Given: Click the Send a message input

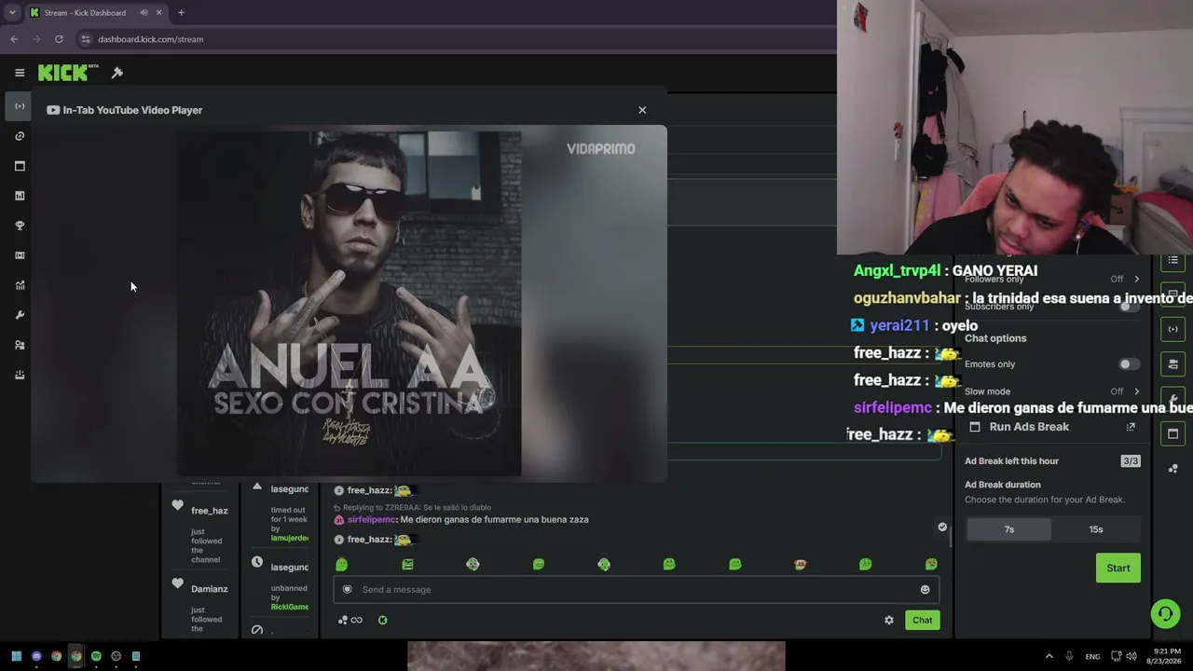Looking at the screenshot, I should click(637, 589).
